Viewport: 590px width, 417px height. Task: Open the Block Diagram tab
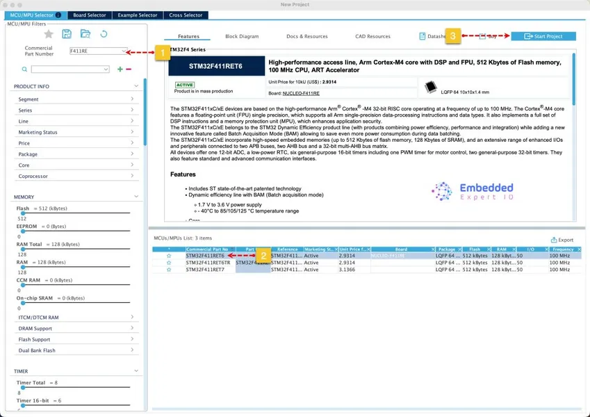coord(242,36)
